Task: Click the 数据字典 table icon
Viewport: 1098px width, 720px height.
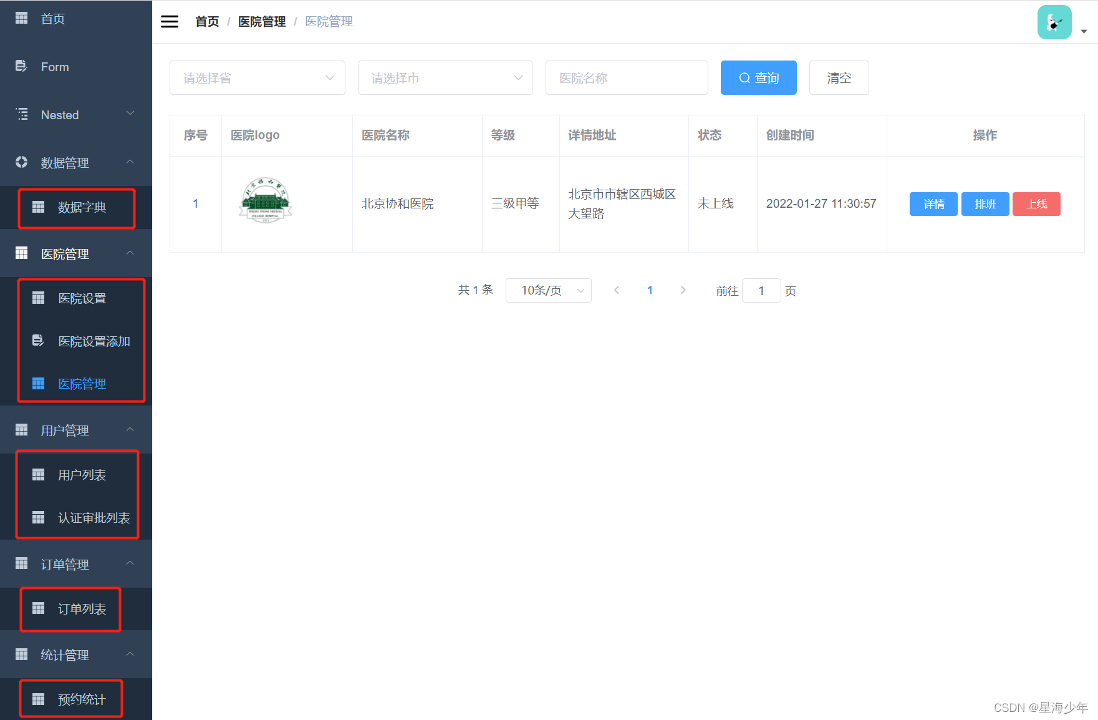Action: (x=39, y=207)
